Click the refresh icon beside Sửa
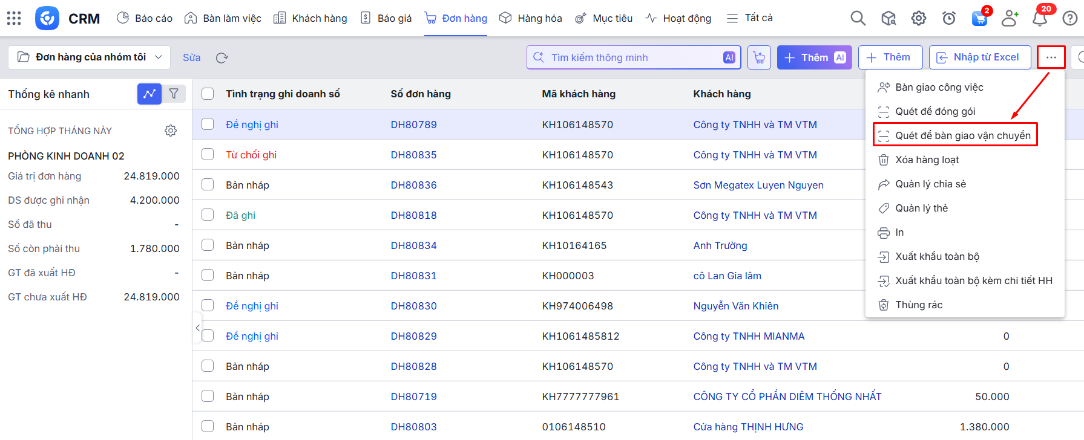 click(222, 57)
